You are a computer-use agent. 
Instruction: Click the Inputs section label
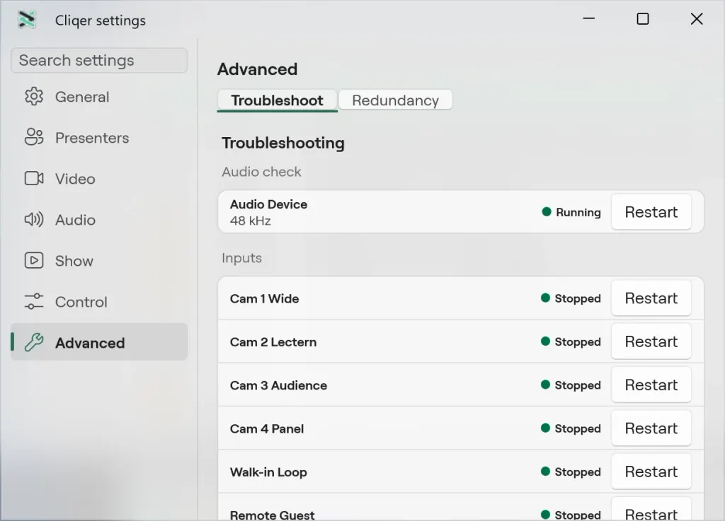242,258
